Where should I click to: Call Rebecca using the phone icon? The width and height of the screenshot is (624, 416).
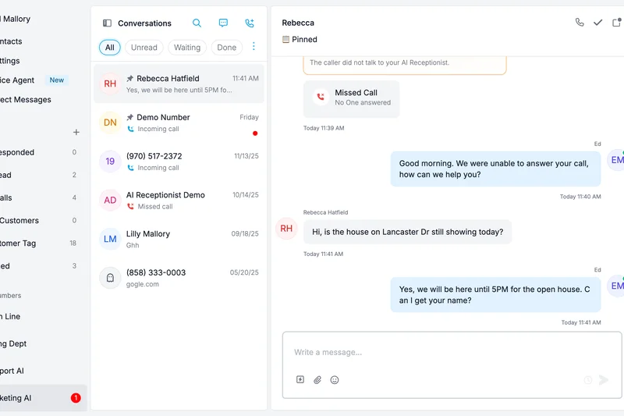coord(580,23)
